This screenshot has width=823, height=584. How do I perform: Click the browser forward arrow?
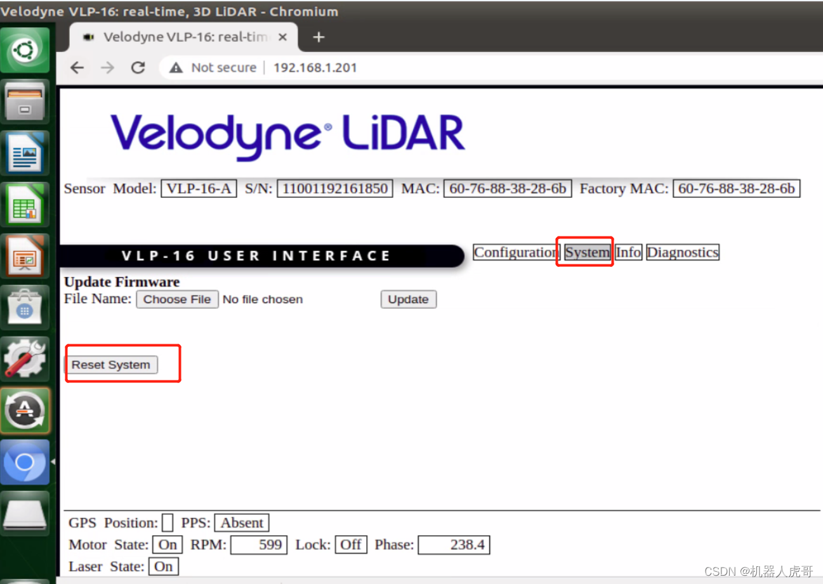coord(107,68)
